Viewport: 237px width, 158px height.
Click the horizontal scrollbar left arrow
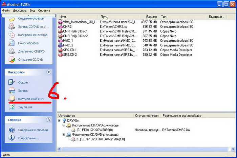point(59,149)
